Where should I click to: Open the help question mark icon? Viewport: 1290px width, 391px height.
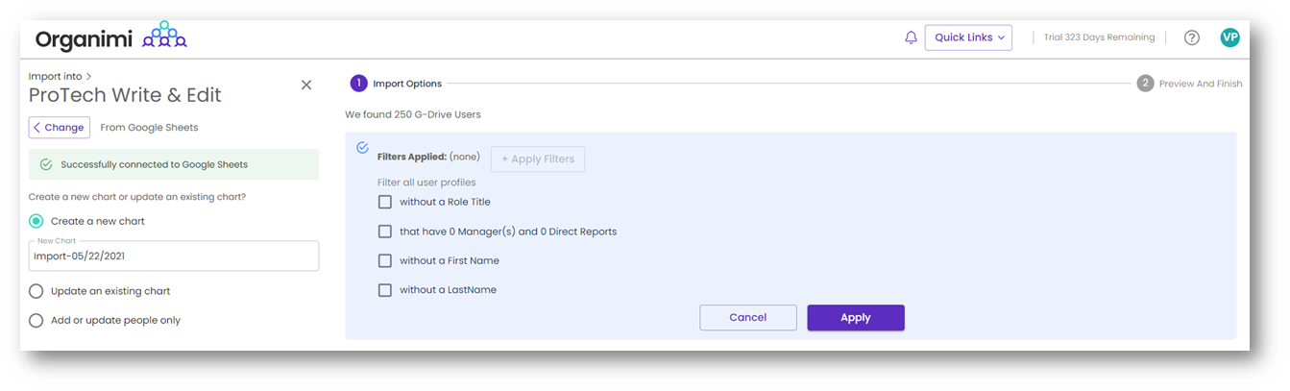pos(1191,37)
